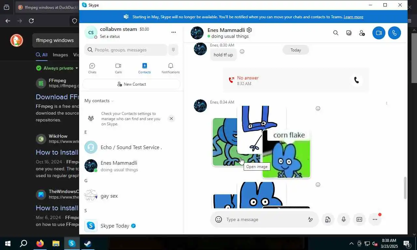The image size is (417, 250).
Task: Add people to the conversation icon
Action: [362, 33]
